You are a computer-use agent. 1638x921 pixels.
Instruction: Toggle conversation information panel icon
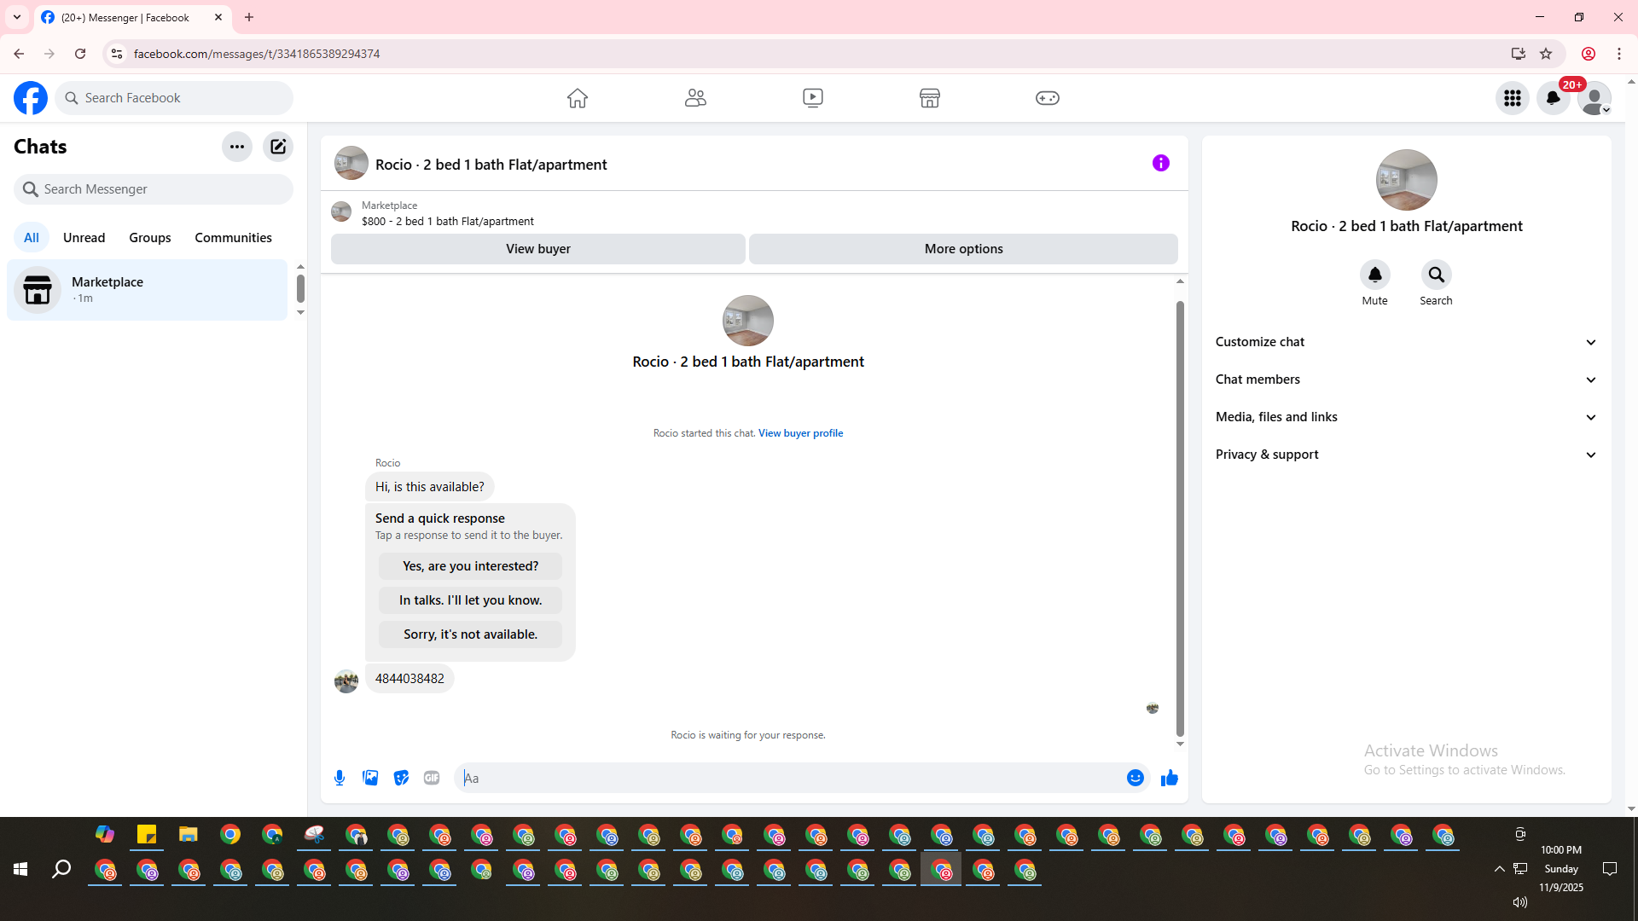click(x=1160, y=163)
